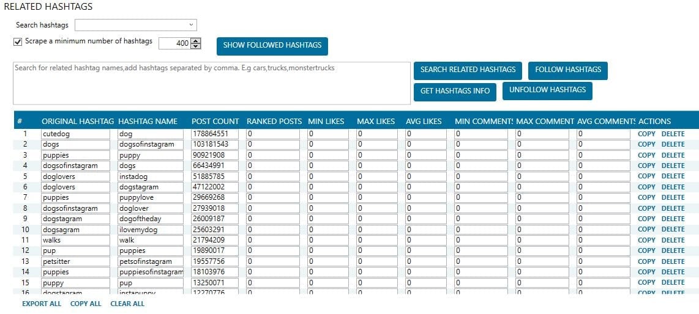699x314 pixels.
Task: Click min likes cell in the petsitter row
Action: click(327, 261)
